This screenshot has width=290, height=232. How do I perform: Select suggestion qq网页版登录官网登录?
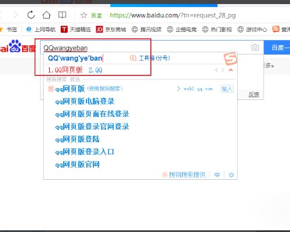[x=92, y=126]
